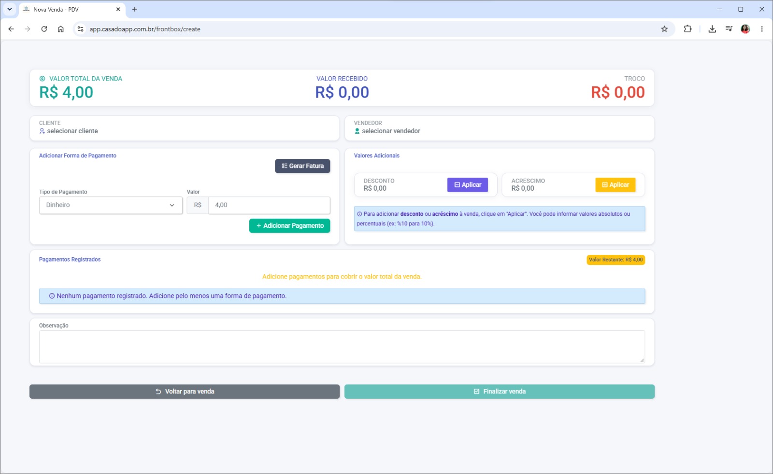The width and height of the screenshot is (773, 474).
Task: Click Finalizar venda button
Action: click(500, 391)
